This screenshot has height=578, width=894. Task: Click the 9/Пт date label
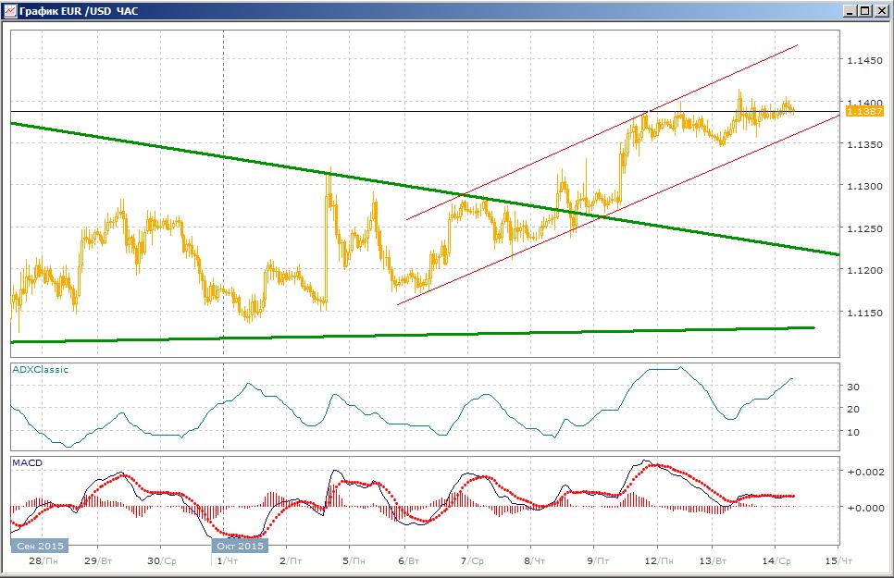[x=598, y=561]
